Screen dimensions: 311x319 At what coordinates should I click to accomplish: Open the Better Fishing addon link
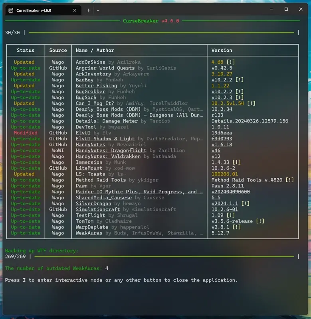(x=96, y=86)
